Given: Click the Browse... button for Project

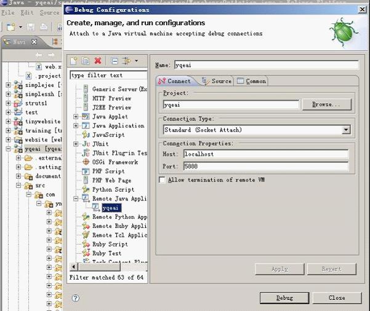Looking at the screenshot, I should (x=326, y=104).
